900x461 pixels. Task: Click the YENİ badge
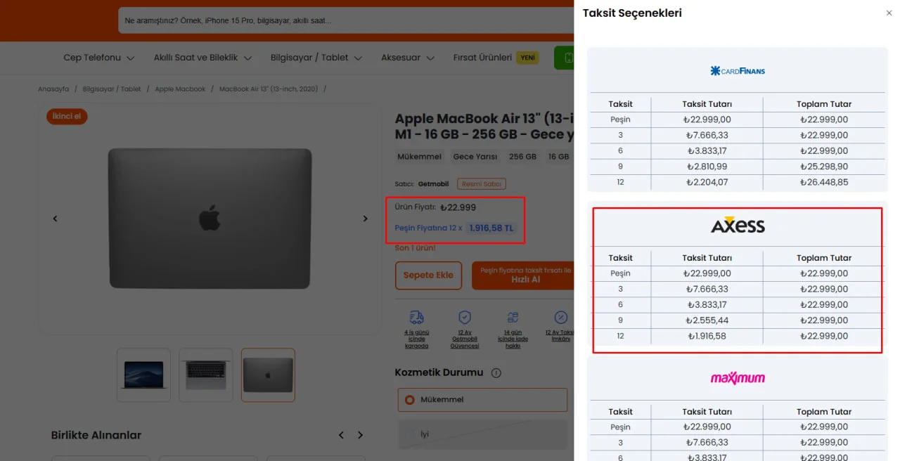click(527, 58)
